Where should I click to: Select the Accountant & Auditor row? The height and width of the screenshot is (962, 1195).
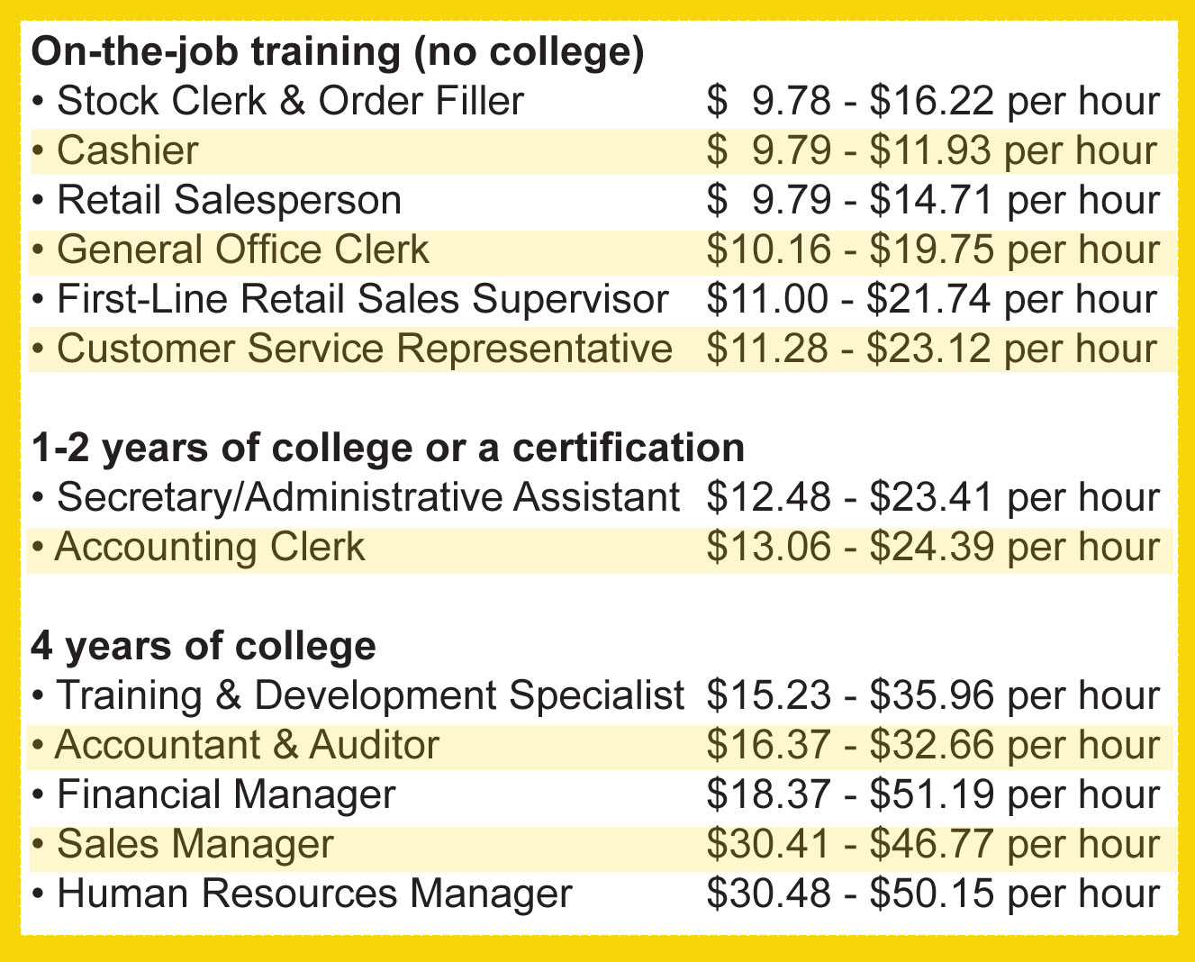click(x=602, y=746)
